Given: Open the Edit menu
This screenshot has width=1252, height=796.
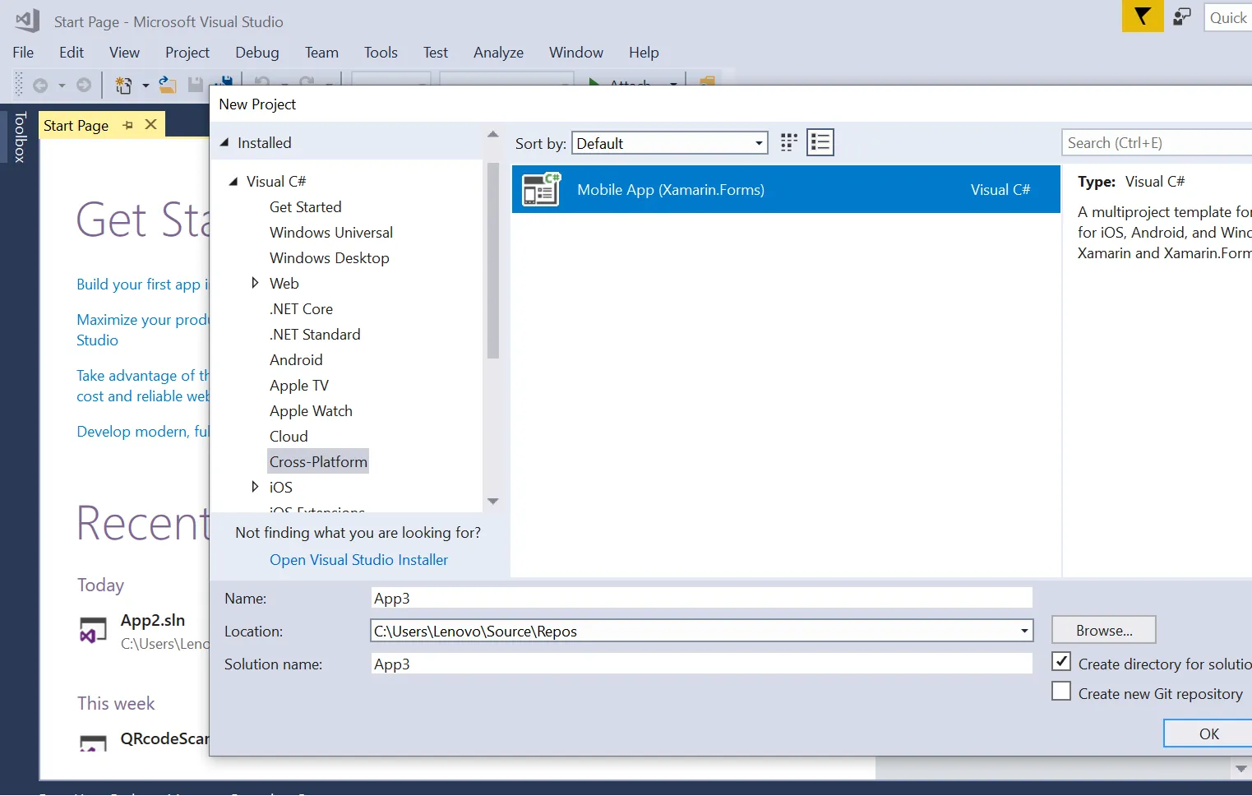Looking at the screenshot, I should tap(72, 52).
